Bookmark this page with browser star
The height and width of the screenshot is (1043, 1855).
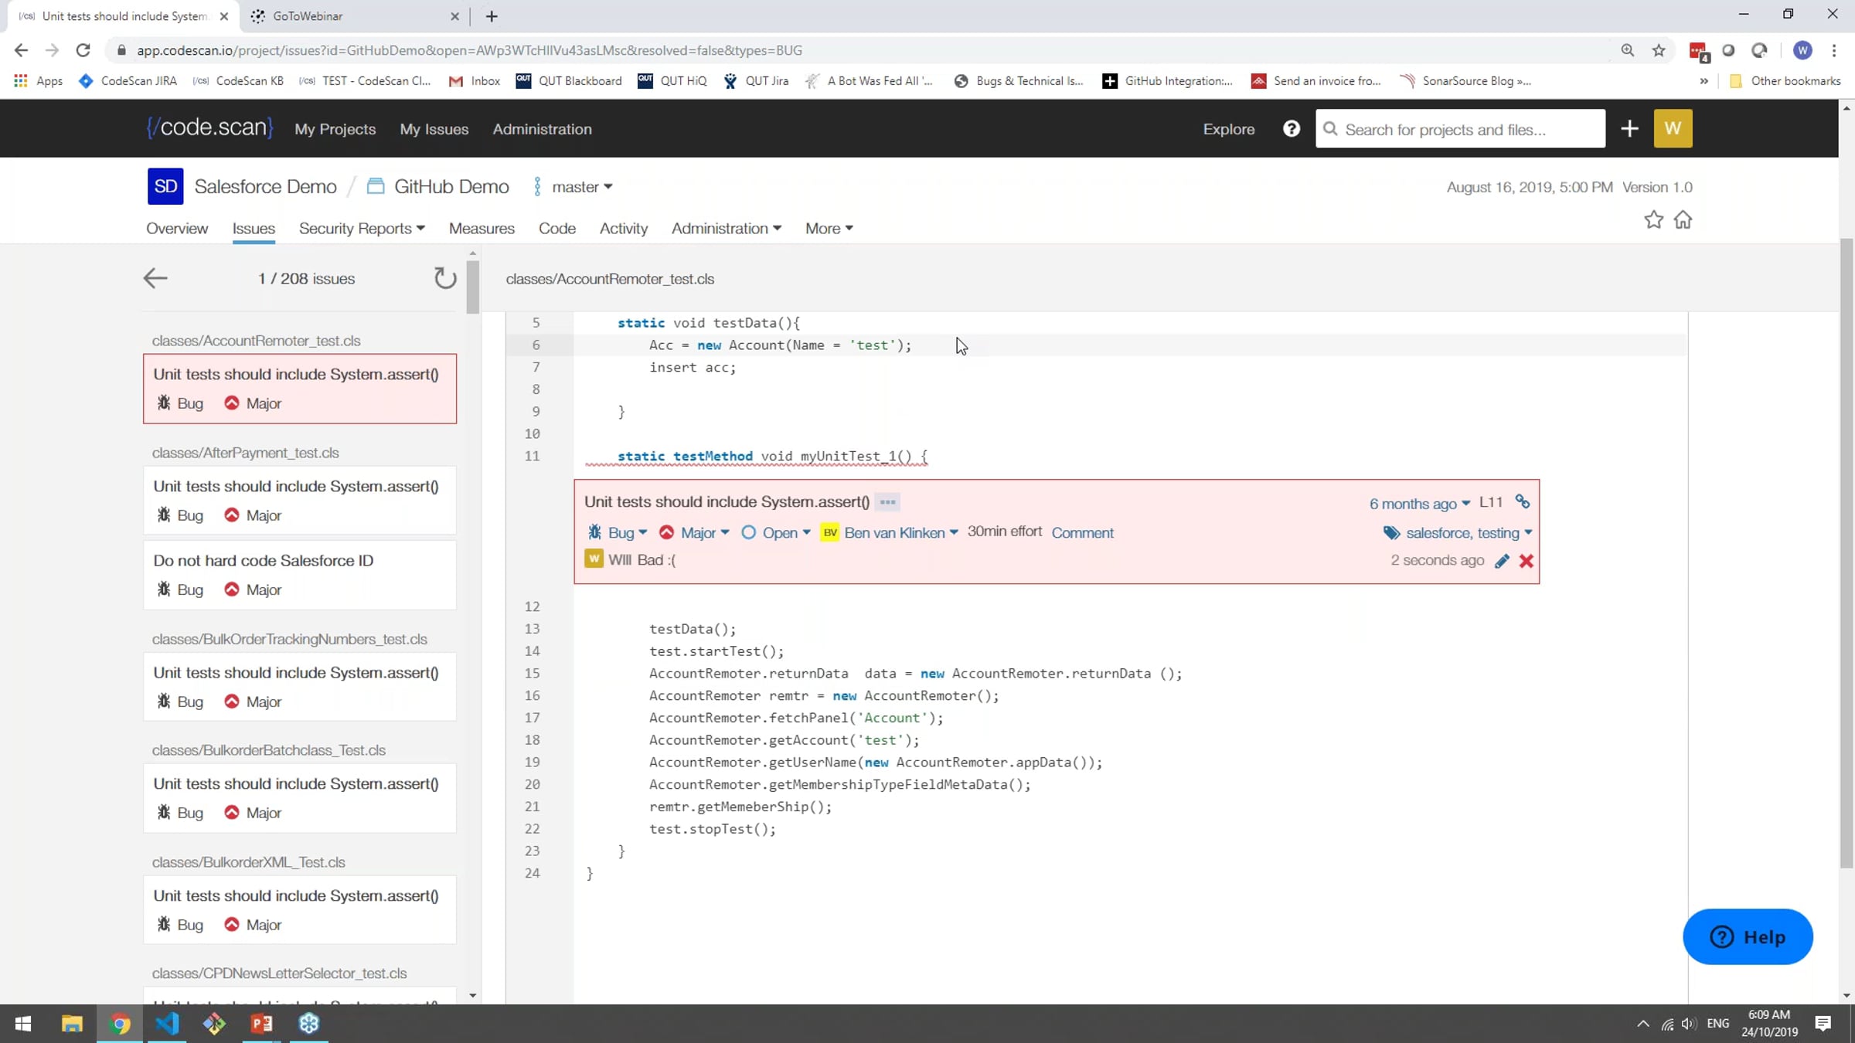1659,50
